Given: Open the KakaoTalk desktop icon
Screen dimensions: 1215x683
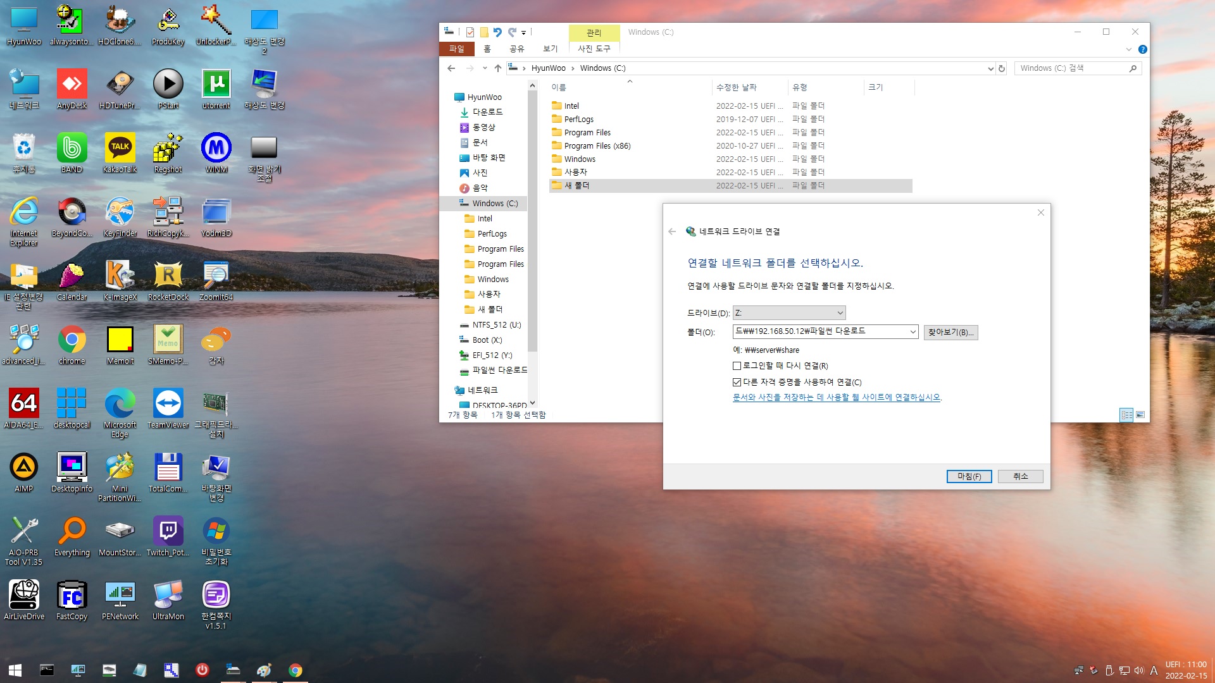Looking at the screenshot, I should point(120,153).
